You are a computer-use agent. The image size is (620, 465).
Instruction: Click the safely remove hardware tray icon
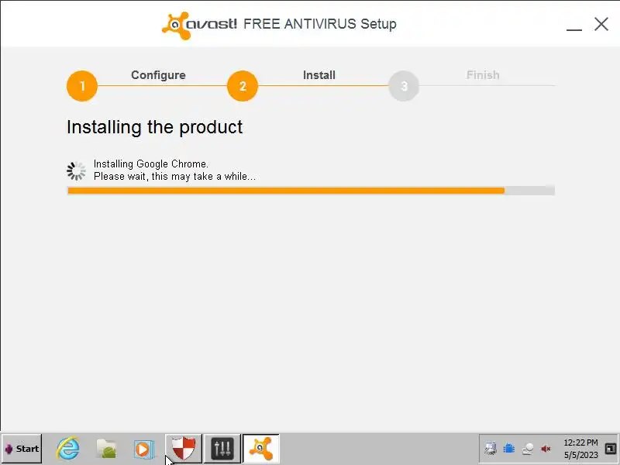[528, 449]
